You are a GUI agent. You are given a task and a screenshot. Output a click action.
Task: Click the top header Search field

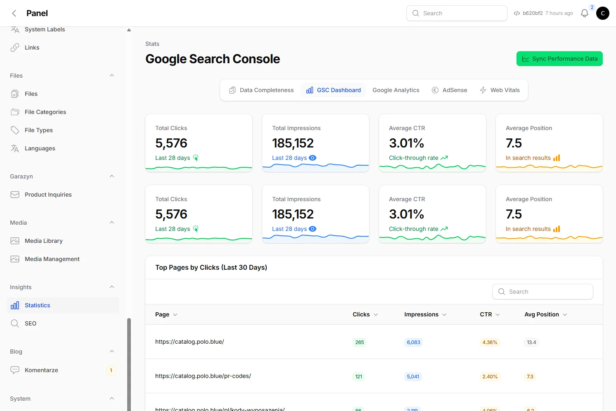[x=457, y=13]
